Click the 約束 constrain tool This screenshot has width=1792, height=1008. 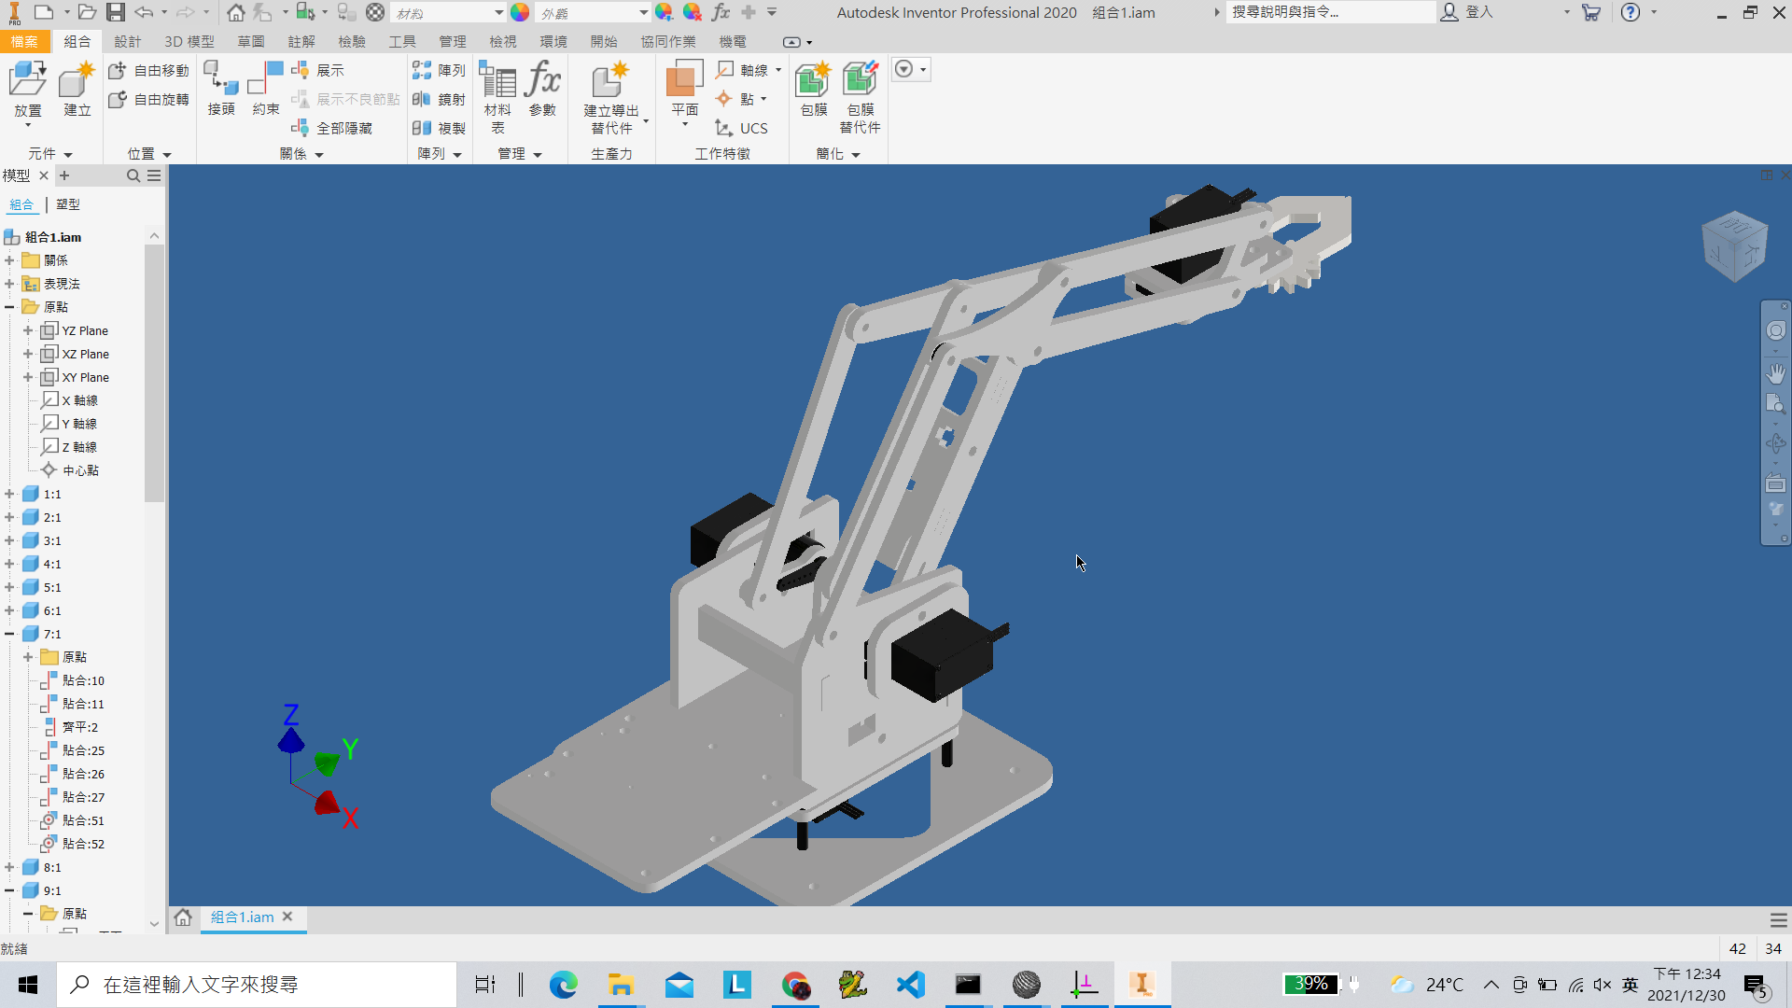(x=266, y=89)
